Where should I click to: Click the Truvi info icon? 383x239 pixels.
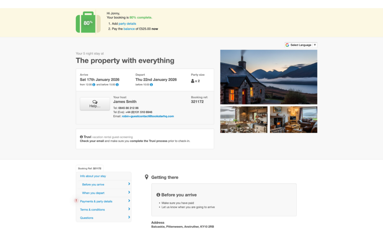(x=82, y=137)
